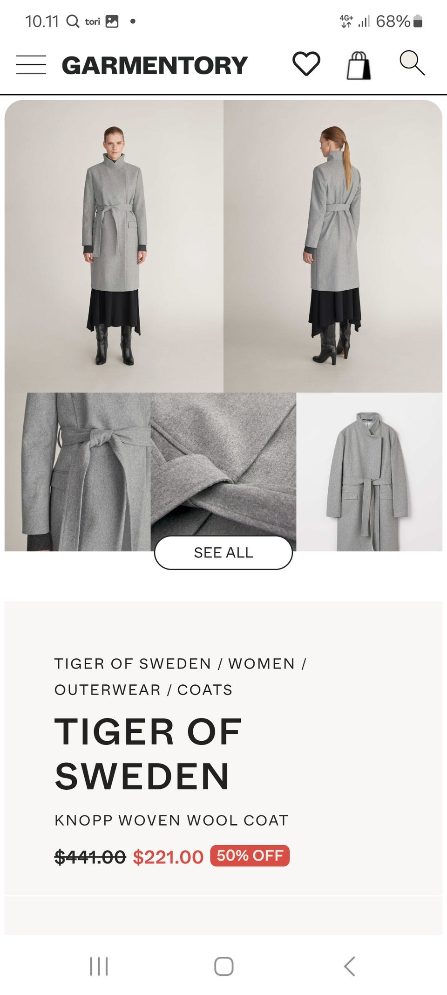This screenshot has width=447, height=995.
Task: Open the front-view model photo
Action: (x=114, y=246)
